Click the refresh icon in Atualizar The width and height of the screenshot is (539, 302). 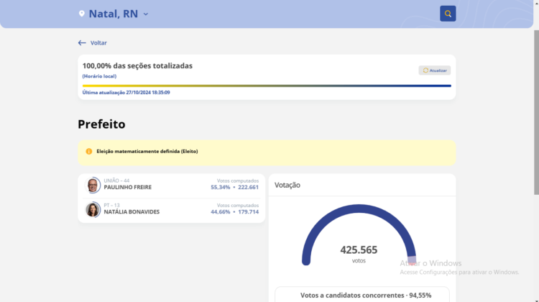[x=425, y=70]
